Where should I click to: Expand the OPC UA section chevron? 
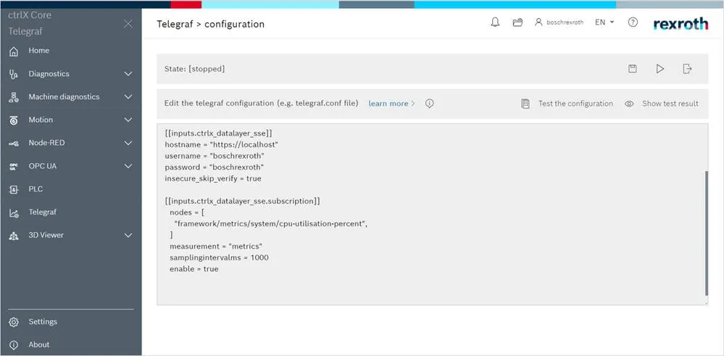coord(128,166)
